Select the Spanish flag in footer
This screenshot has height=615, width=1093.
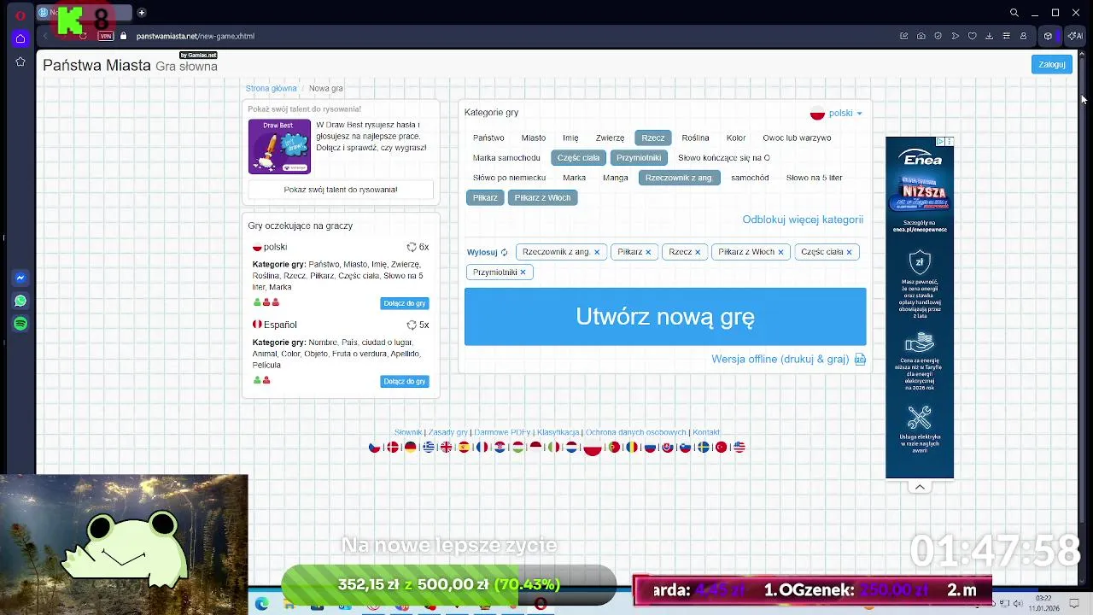point(465,447)
